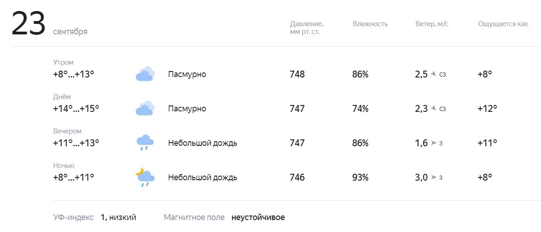Click the сентября month label
The image size is (541, 232).
coord(71,32)
